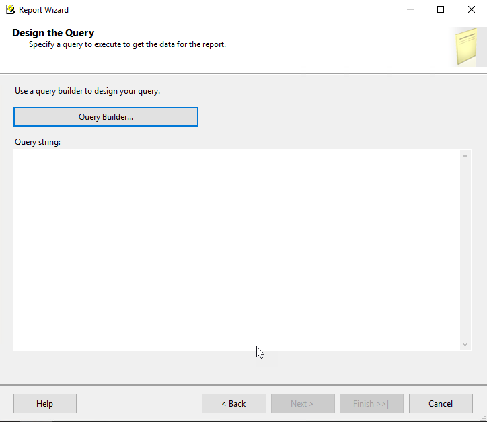The height and width of the screenshot is (422, 487).
Task: Click the Report Wizard title bar icon
Action: click(x=10, y=10)
